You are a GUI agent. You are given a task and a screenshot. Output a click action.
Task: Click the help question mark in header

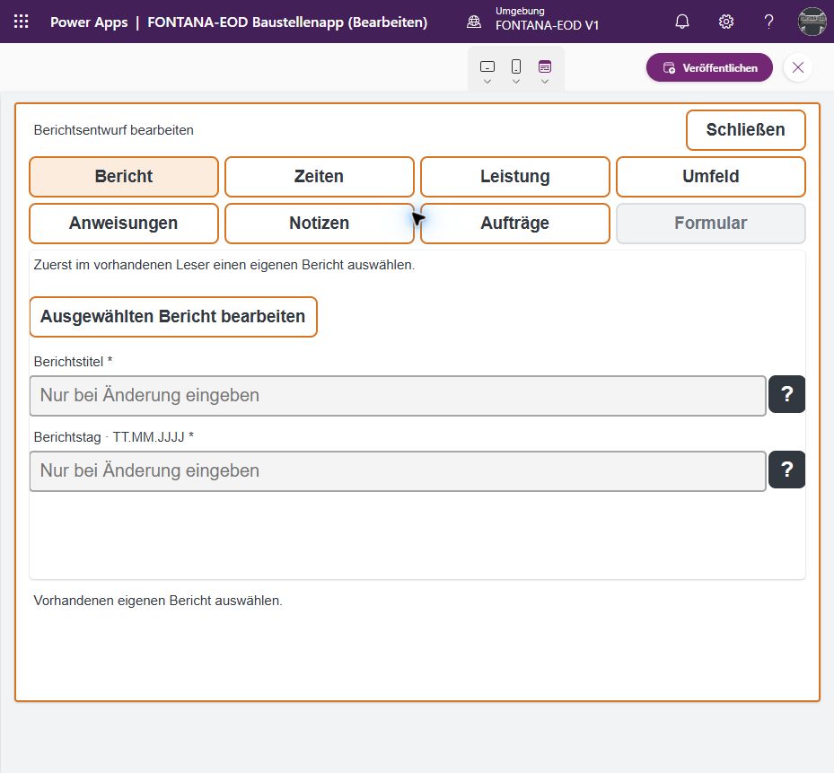[x=768, y=22]
